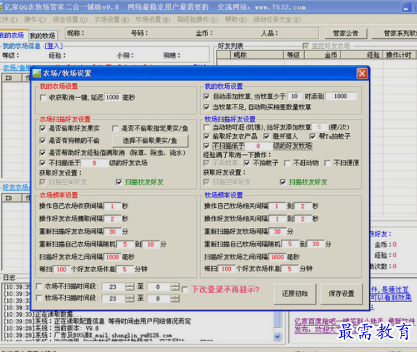Open 牧场设置 menu
This screenshot has height=352, width=417.
tap(152, 19)
